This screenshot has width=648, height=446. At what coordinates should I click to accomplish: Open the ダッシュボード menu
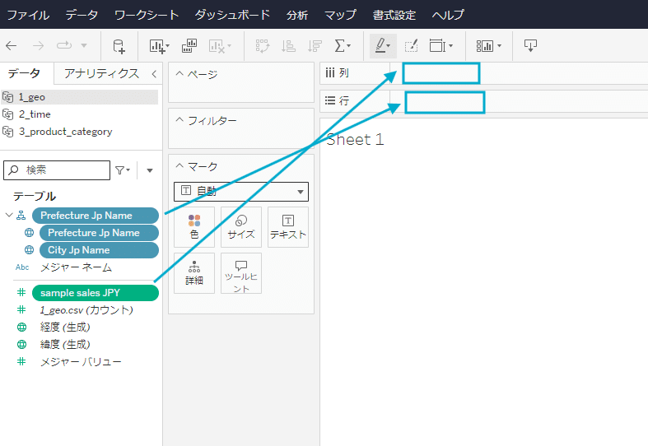[232, 15]
